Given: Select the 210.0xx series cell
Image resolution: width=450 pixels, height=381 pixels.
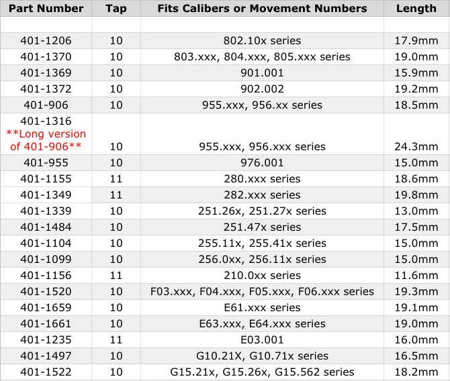Looking at the screenshot, I should coord(262,275).
